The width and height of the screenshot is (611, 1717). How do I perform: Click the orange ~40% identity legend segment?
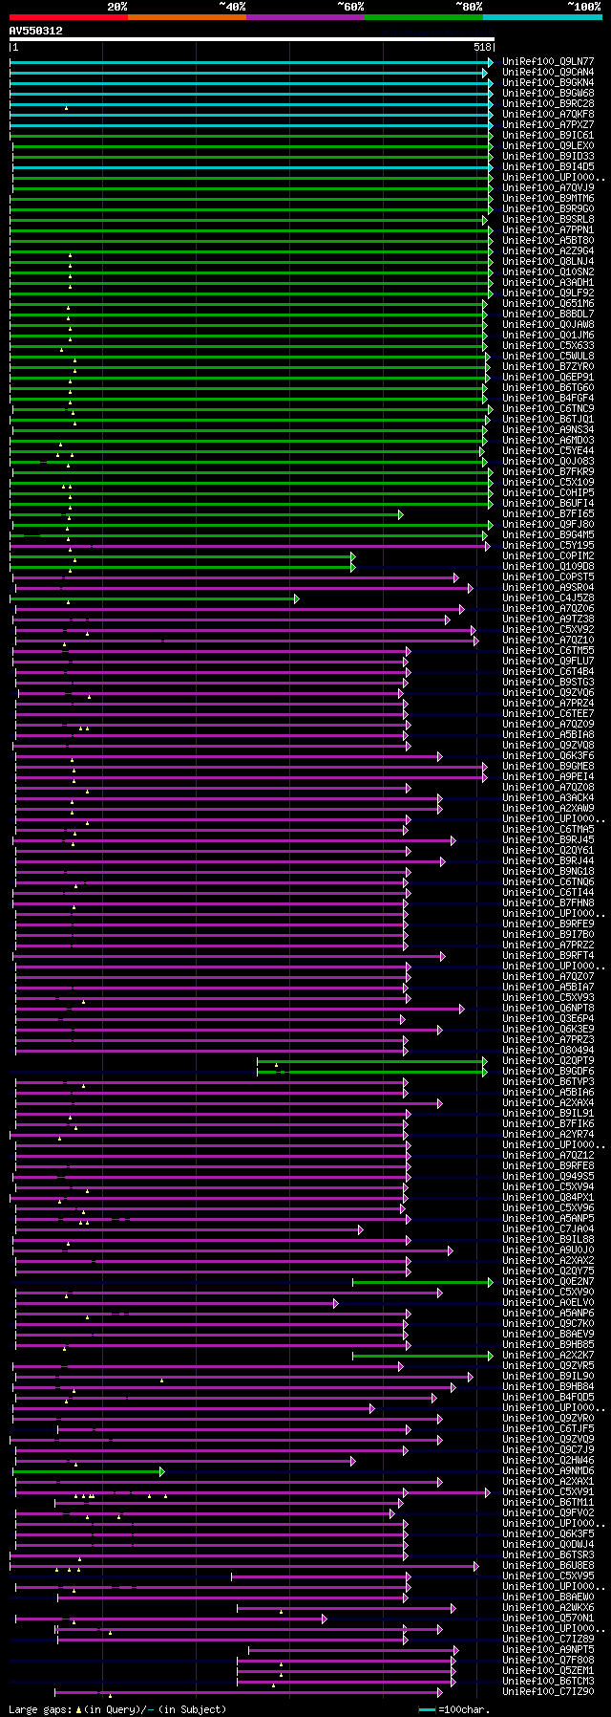(x=187, y=17)
